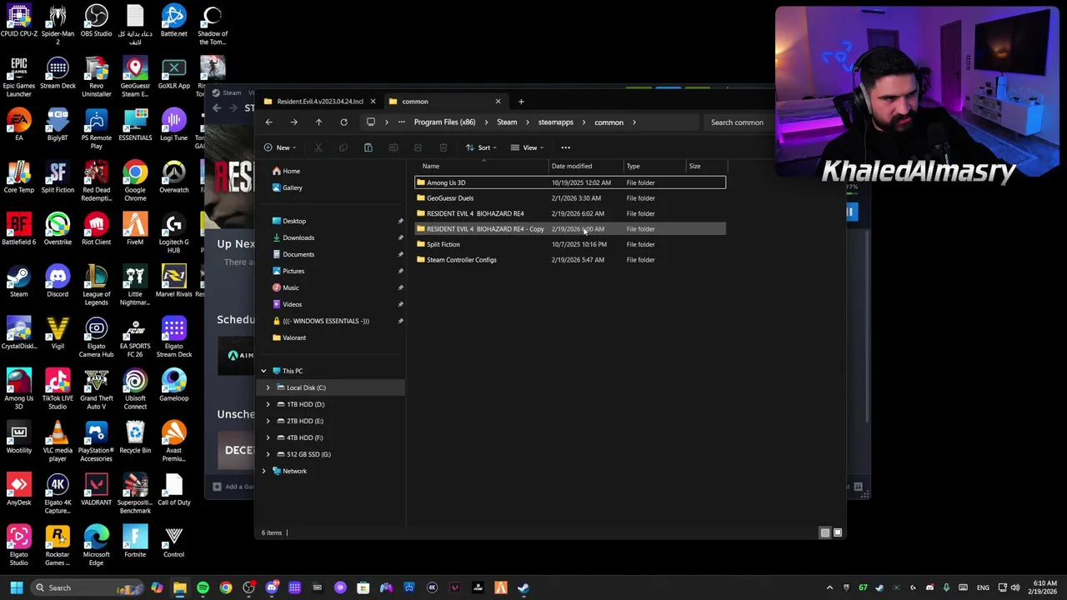Click the Steam breadcrumb

tap(507, 122)
